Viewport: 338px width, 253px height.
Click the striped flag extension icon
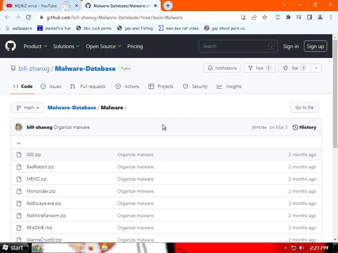point(278,17)
